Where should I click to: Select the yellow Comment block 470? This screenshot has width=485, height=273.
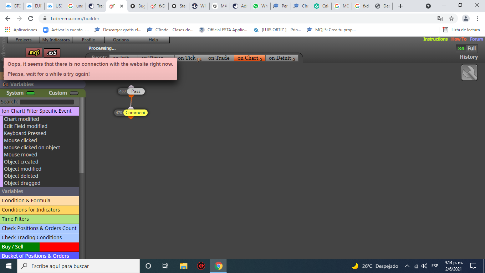tap(136, 113)
